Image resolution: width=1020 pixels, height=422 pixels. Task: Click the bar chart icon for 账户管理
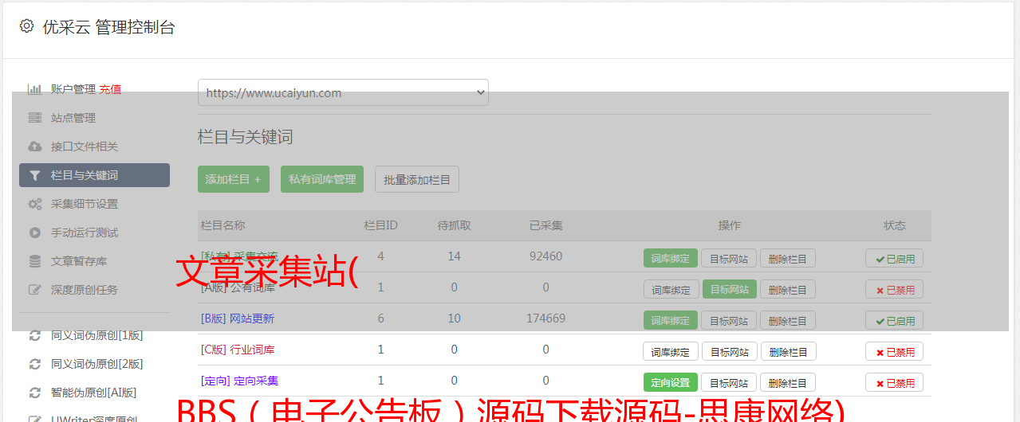[x=34, y=89]
